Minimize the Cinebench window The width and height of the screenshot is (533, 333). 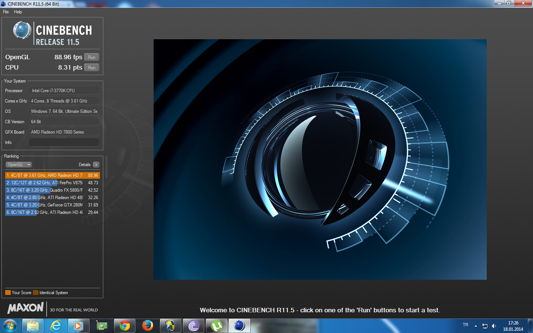[x=499, y=3]
